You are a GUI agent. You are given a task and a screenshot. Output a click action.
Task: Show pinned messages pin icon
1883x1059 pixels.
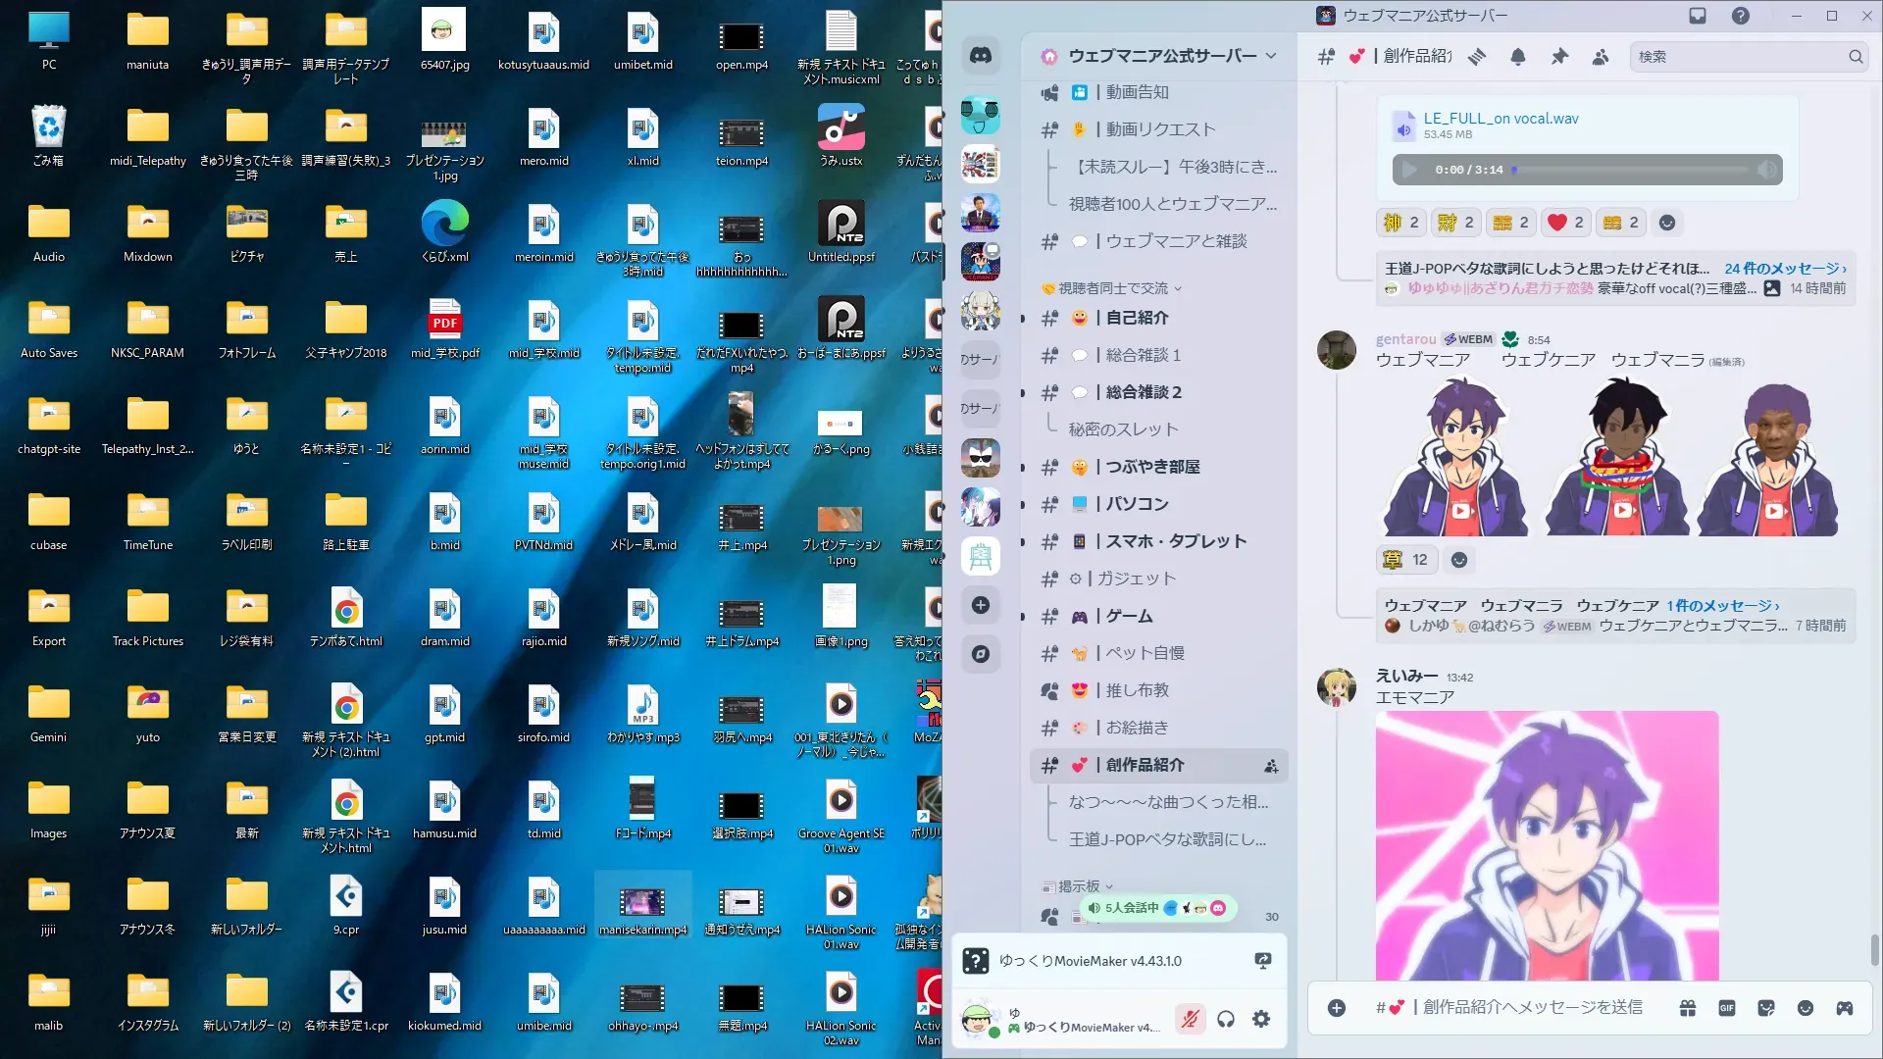pyautogui.click(x=1558, y=57)
